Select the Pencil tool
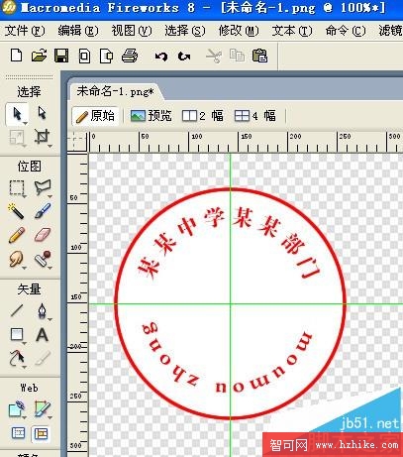This screenshot has height=457, width=403. click(17, 235)
